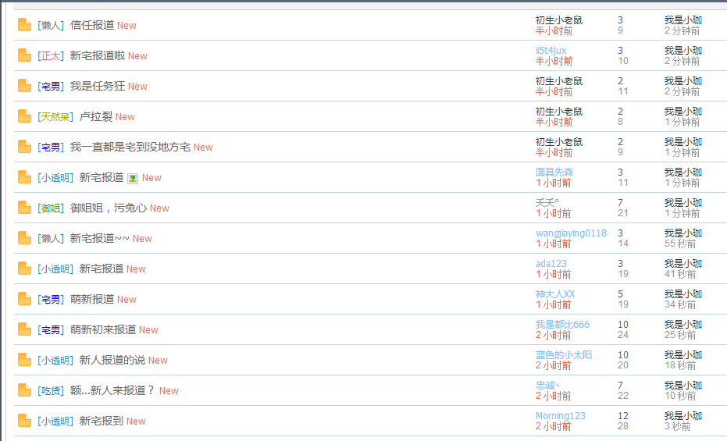Open the thread titled 新宅报道啦
Screen dimensions: 727x441
tap(97, 55)
